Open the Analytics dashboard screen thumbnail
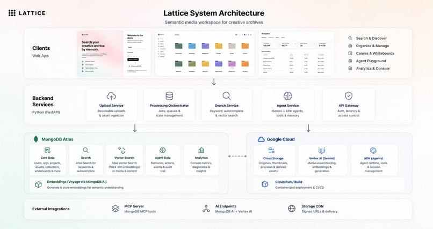The image size is (433, 229). tap(296, 54)
